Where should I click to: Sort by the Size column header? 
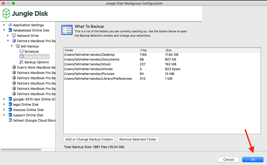[x=177, y=50]
